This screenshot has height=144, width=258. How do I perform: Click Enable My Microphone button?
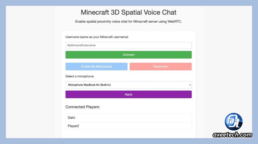[x=96, y=66]
